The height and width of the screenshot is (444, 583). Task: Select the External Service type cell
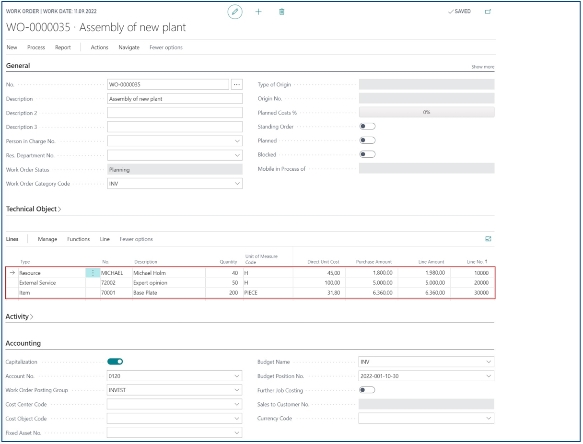tap(52, 283)
